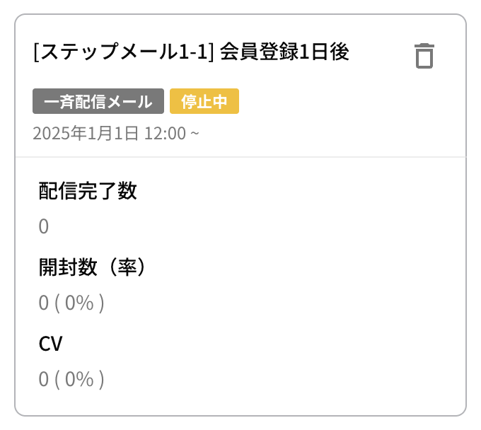The image size is (481, 430).
Task: Click the 会員登録1日後 part of the title
Action: click(x=284, y=52)
